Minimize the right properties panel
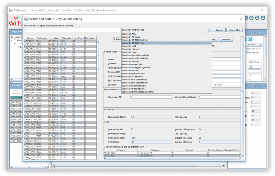 click(x=256, y=33)
